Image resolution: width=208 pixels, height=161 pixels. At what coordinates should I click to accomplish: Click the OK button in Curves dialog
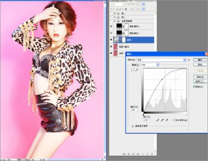pyautogui.click(x=200, y=60)
